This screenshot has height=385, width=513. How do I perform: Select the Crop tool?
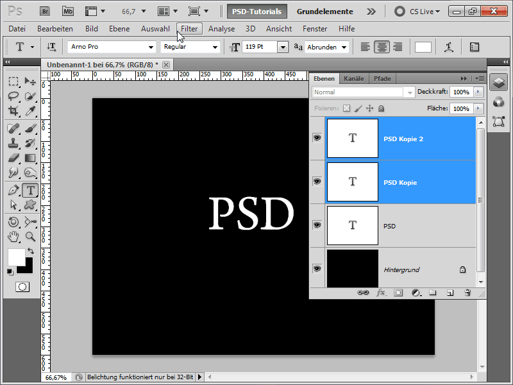pos(13,111)
